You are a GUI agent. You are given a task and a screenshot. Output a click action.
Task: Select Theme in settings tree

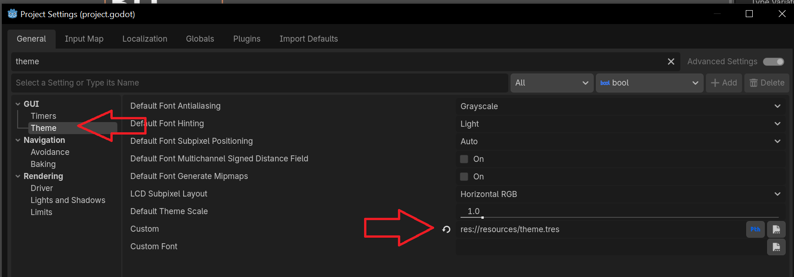click(x=44, y=128)
